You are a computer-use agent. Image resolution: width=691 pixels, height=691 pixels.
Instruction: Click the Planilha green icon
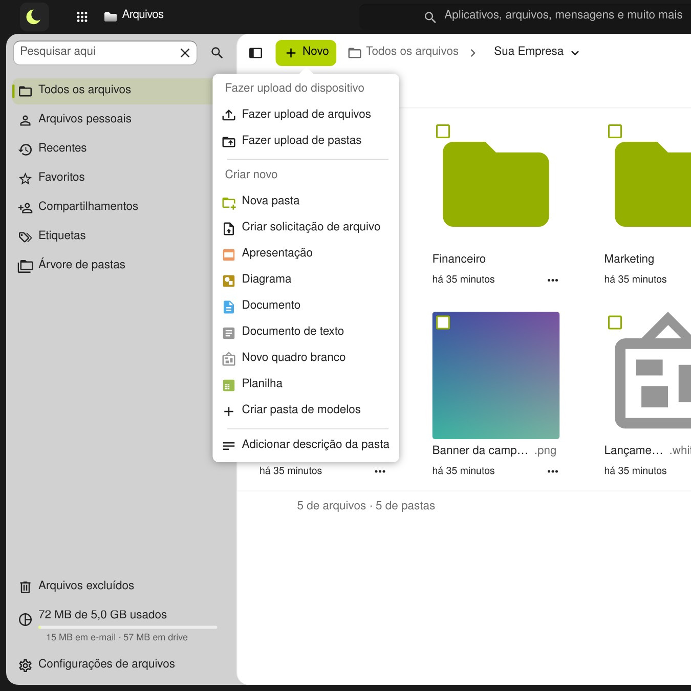pos(229,385)
